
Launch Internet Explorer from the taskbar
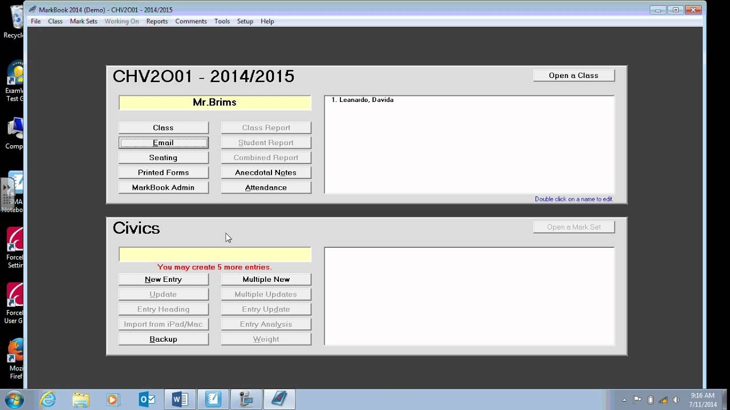coord(48,399)
